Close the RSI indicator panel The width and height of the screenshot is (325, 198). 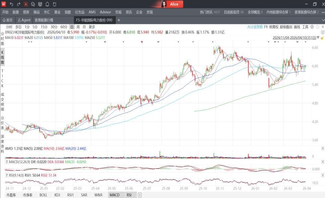click(x=322, y=174)
